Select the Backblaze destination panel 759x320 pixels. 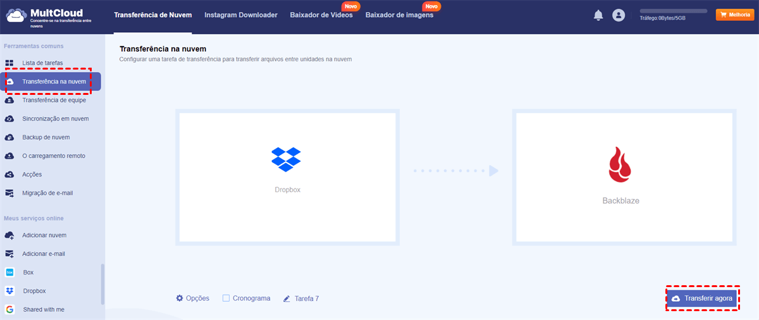(624, 177)
